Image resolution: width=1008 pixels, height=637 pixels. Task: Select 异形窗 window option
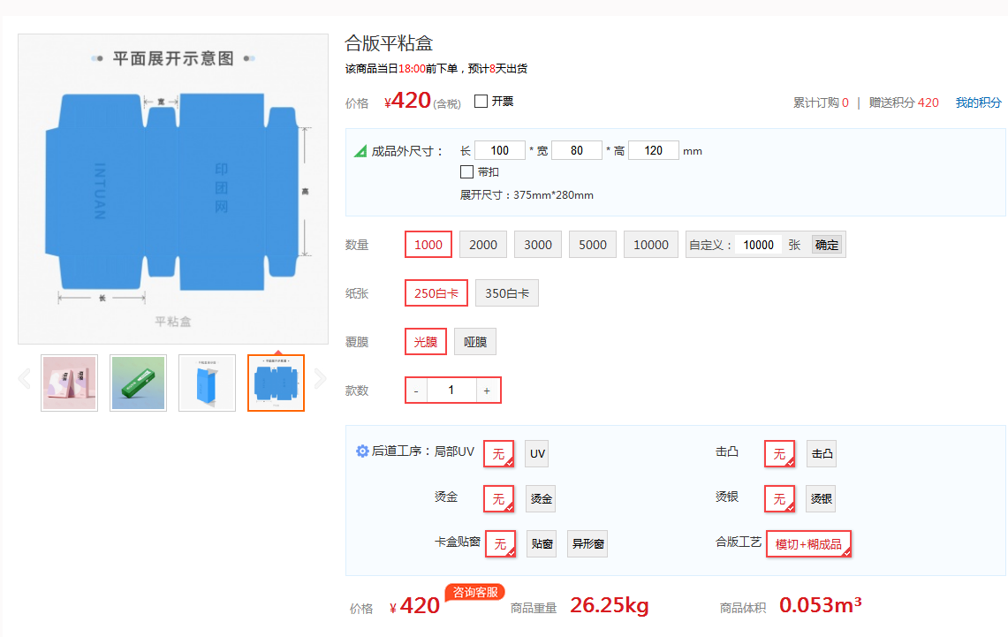point(587,544)
